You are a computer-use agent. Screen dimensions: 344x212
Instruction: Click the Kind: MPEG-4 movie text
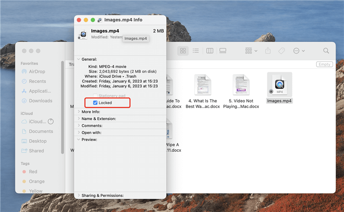(x=107, y=66)
